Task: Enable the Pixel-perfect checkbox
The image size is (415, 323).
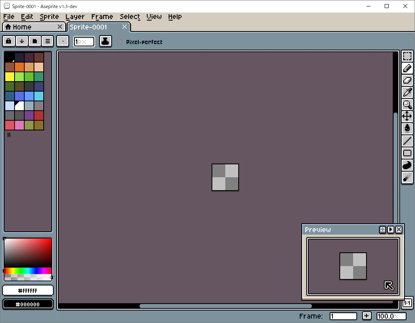Action: click(120, 42)
